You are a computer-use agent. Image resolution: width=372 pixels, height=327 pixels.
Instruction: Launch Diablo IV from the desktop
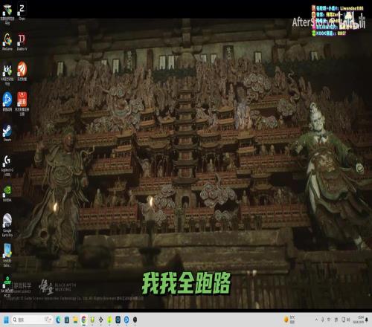(22, 42)
